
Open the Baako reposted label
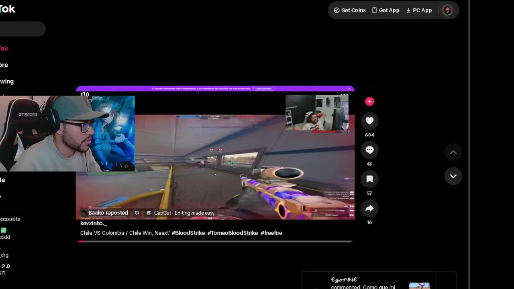[104, 213]
